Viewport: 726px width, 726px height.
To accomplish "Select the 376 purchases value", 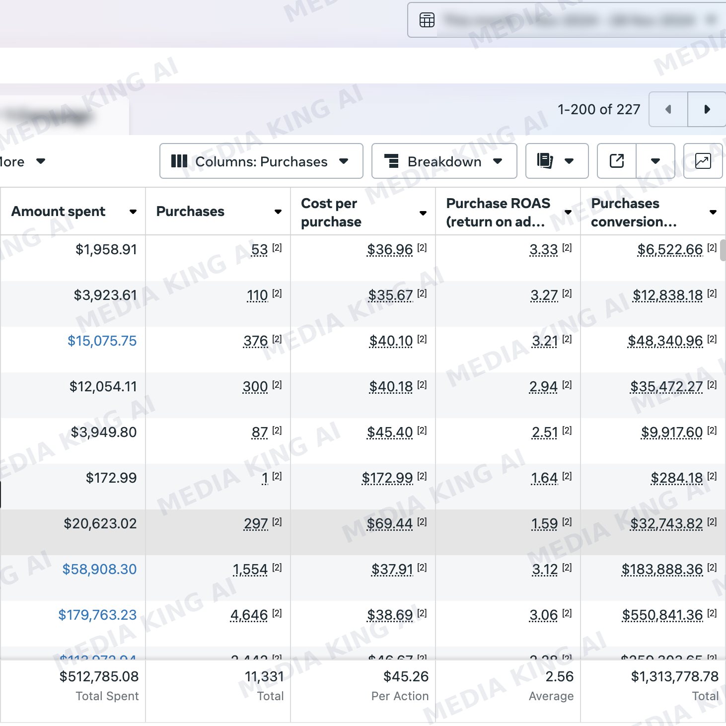I will tap(256, 341).
